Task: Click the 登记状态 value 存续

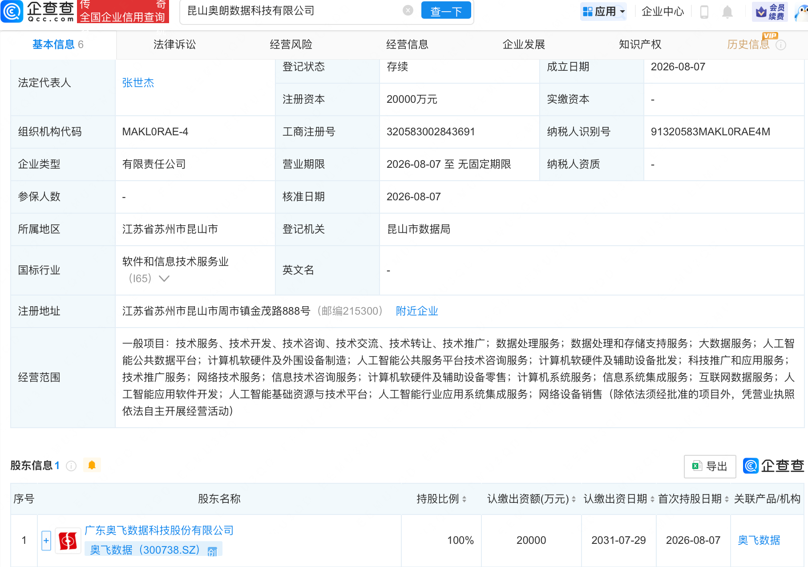Action: (x=397, y=67)
